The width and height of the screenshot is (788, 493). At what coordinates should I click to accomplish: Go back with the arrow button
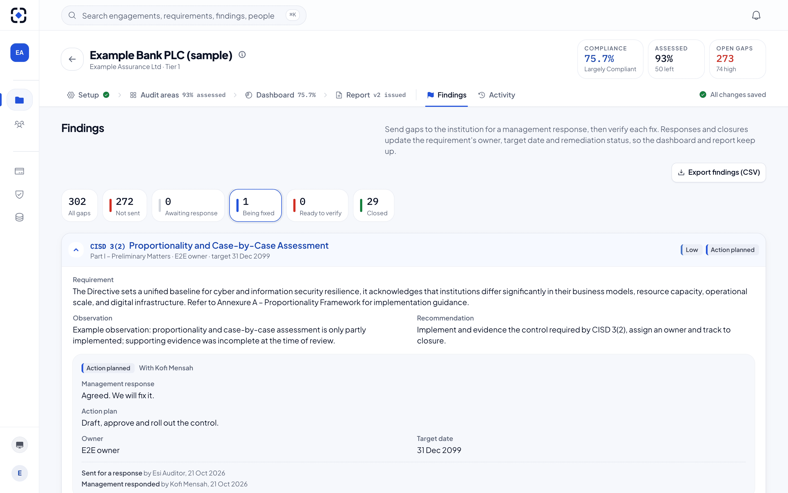(x=72, y=59)
